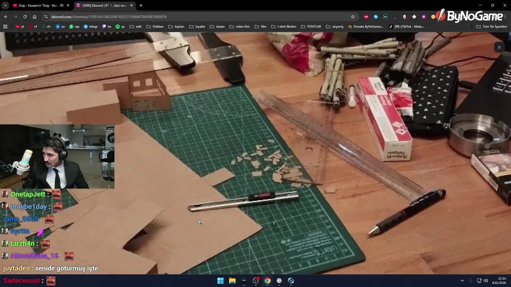The image size is (511, 287).
Task: Expand the steam bookmarks folder
Action: coord(217,27)
